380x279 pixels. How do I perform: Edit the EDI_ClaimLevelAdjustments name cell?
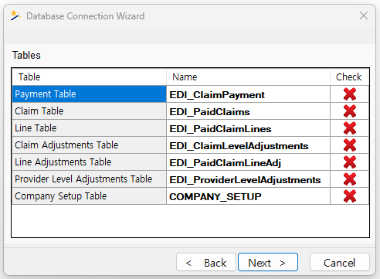pyautogui.click(x=248, y=145)
